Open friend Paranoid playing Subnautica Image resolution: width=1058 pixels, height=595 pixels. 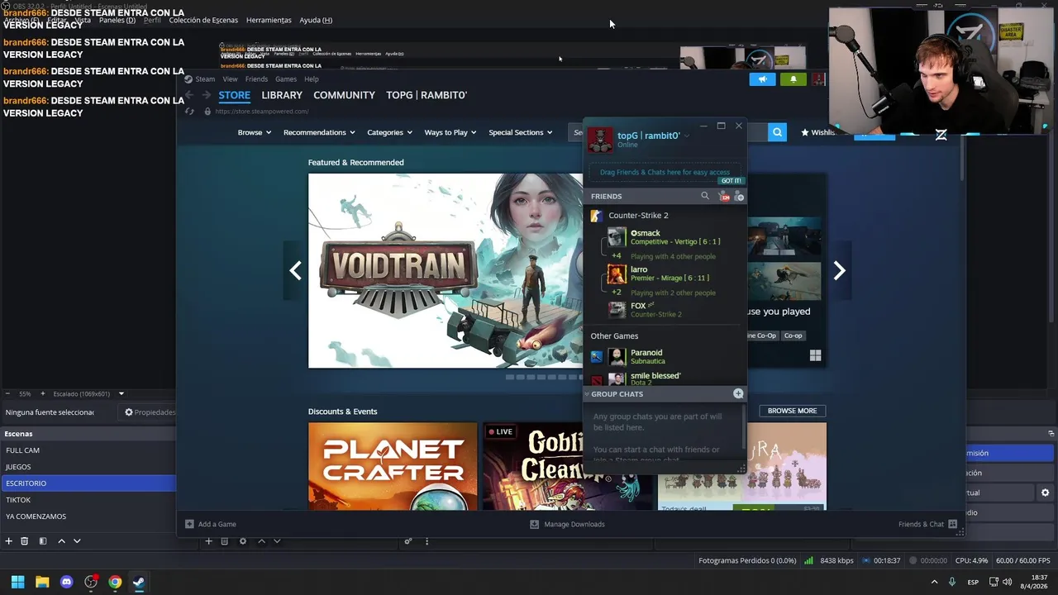tap(667, 357)
